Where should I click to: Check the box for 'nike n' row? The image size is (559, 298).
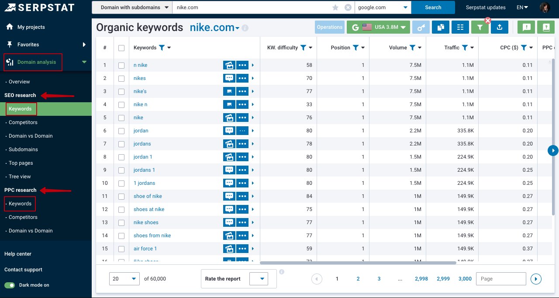[121, 104]
